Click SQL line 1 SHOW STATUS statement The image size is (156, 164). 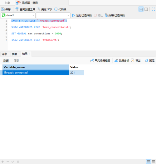pos(39,21)
